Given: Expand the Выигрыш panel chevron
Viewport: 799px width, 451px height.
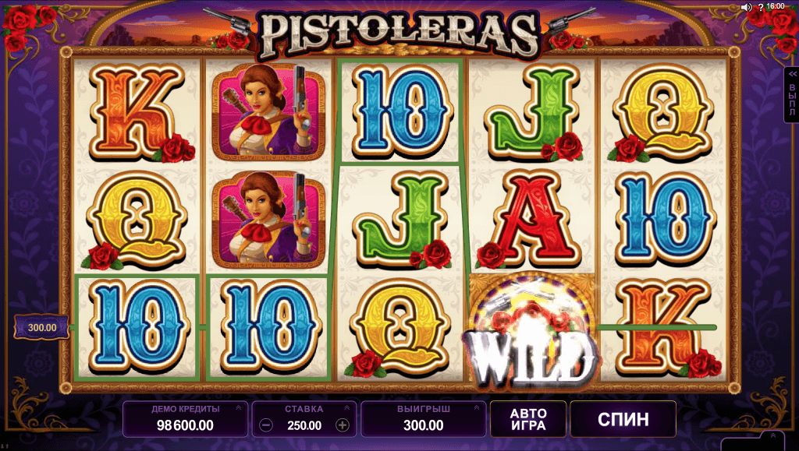Looking at the screenshot, I should coord(477,408).
